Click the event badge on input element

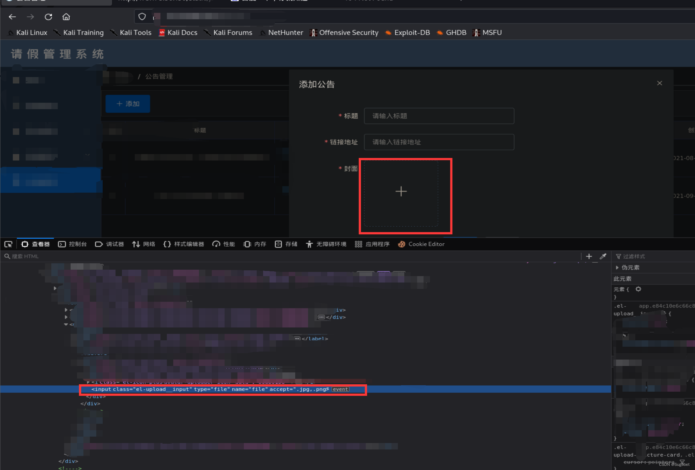340,389
